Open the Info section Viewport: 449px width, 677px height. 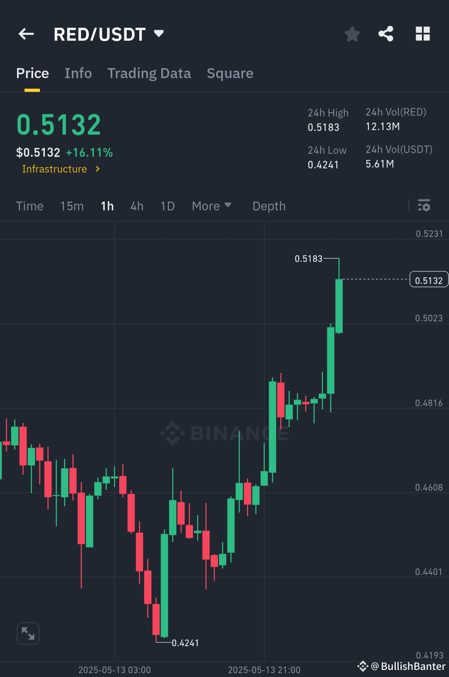78,73
